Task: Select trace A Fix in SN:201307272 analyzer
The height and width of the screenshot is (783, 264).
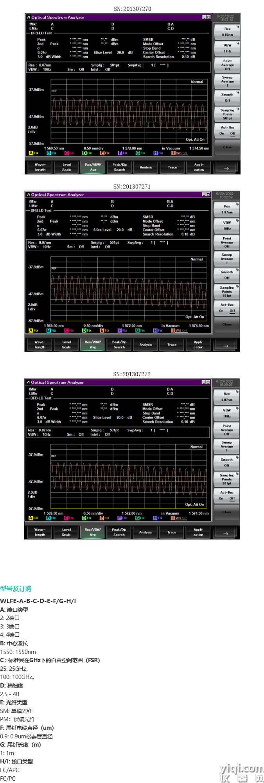Action: coord(34,518)
